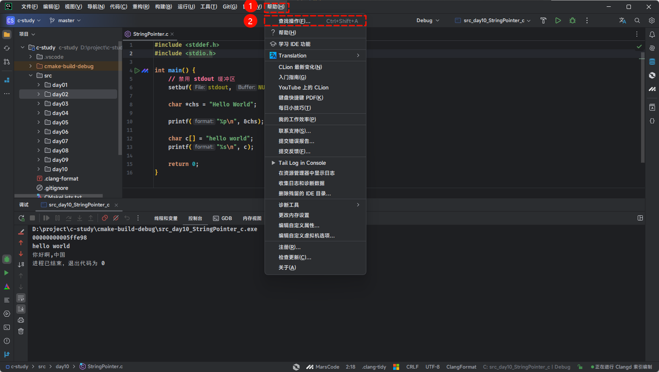Click the src breadcrumb in status bar

click(42, 366)
